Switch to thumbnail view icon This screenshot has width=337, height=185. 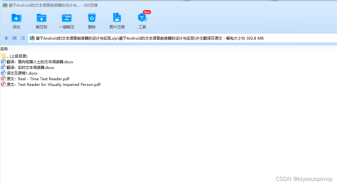14,38
